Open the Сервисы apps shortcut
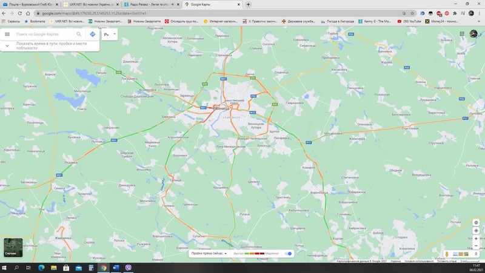The image size is (485, 273). 11,21
